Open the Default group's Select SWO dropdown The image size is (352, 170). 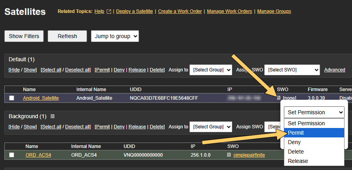(x=292, y=70)
